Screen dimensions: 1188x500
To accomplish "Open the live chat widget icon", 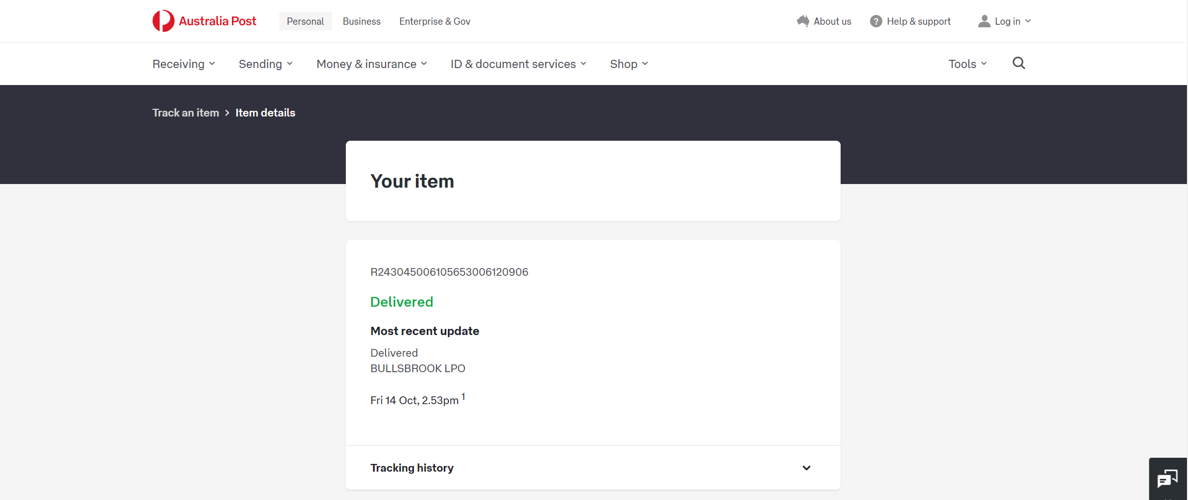I will click(x=1167, y=479).
